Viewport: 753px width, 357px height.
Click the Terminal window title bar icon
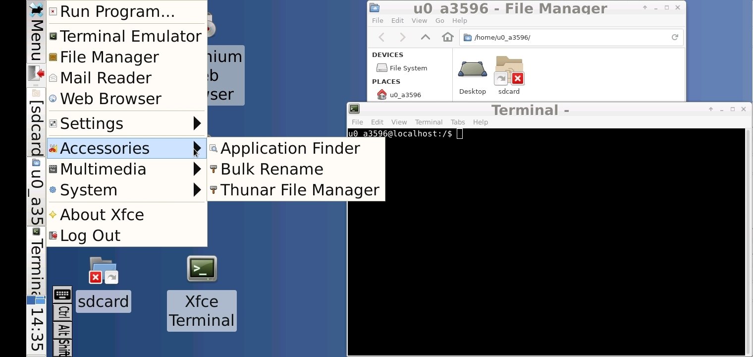354,109
